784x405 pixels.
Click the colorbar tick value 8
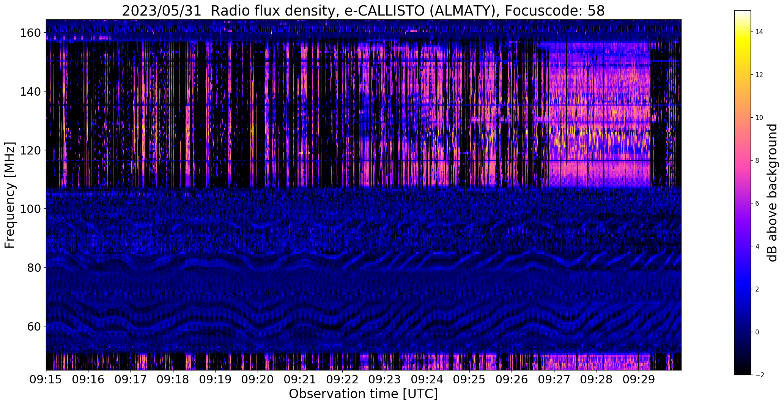(757, 161)
